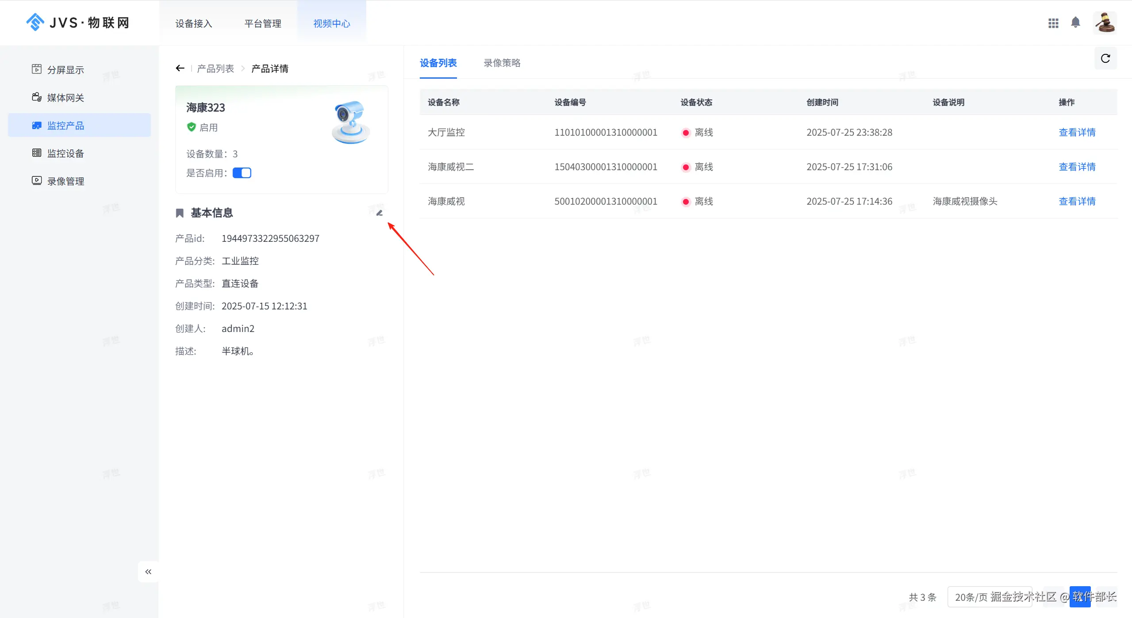The height and width of the screenshot is (618, 1132).
Task: Go back using the left arrow
Action: [x=180, y=68]
